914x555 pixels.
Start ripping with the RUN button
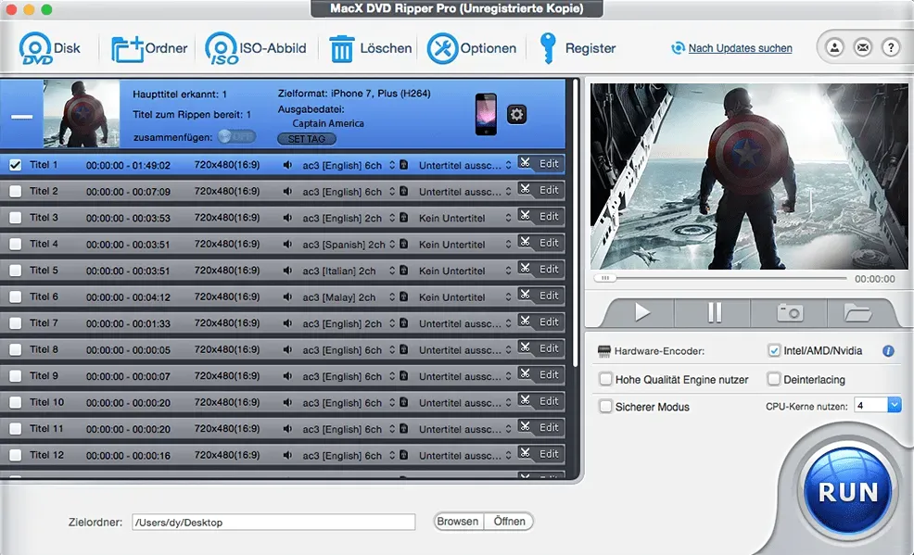847,492
